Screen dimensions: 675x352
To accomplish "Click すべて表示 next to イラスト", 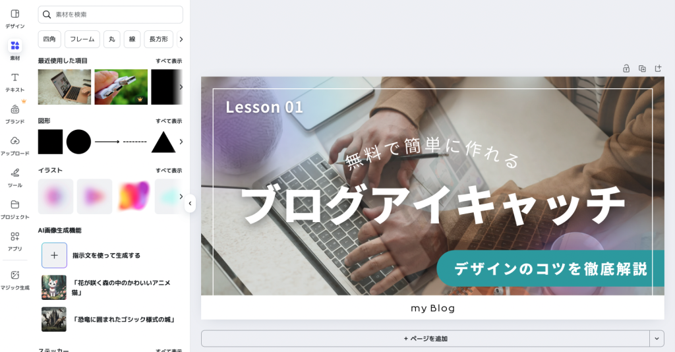I will click(x=169, y=171).
